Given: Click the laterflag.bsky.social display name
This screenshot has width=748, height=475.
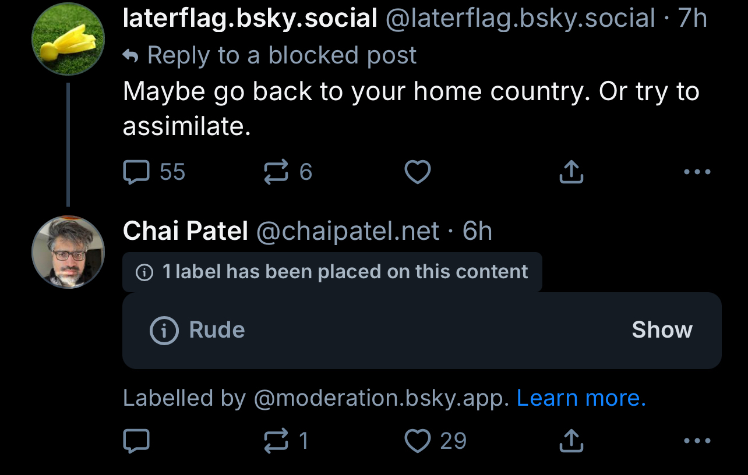Looking at the screenshot, I should click(x=250, y=19).
